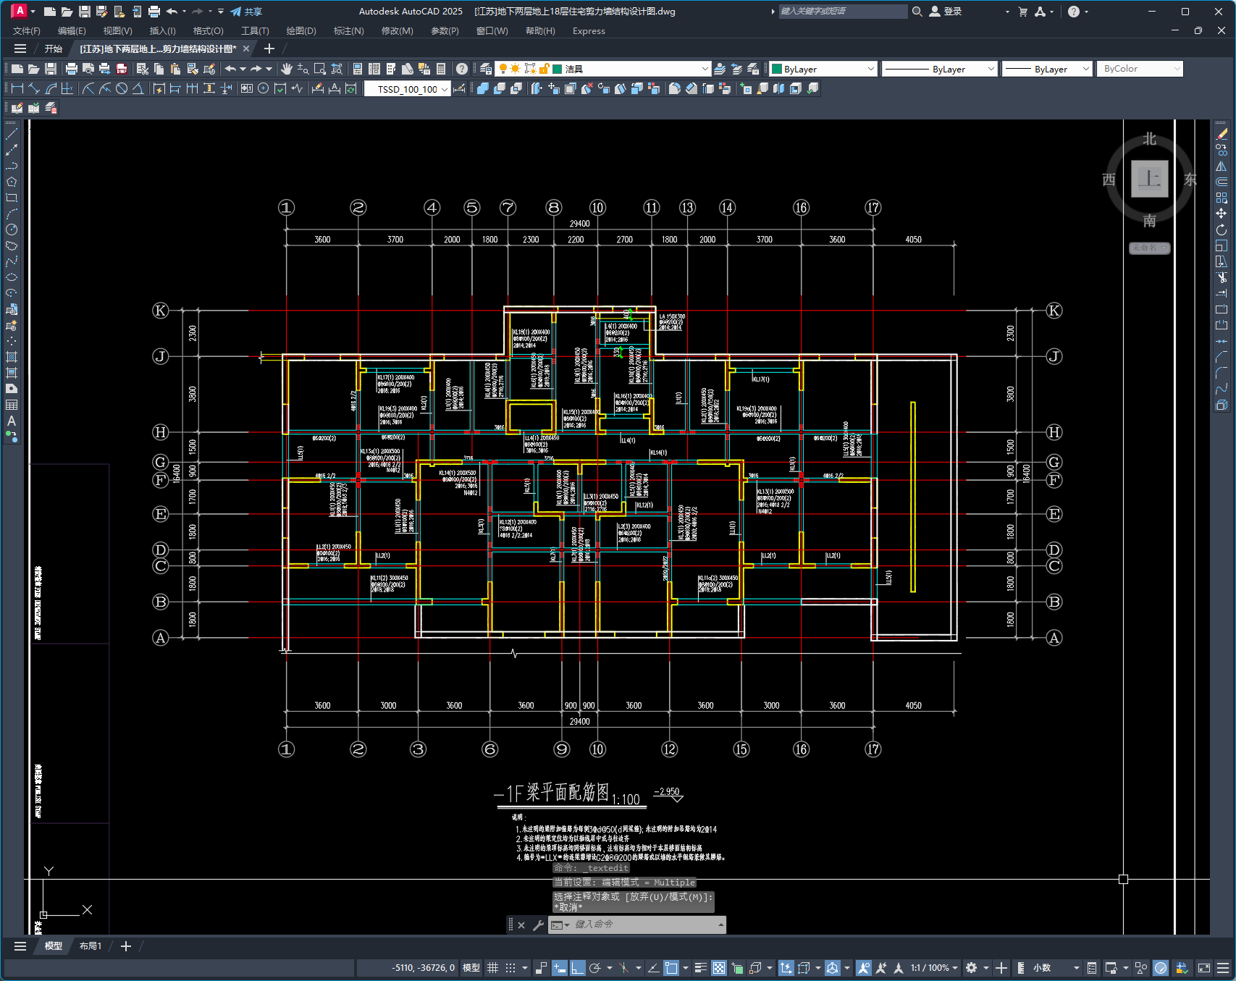
Task: Open the 文件(F) menu
Action: (x=27, y=31)
